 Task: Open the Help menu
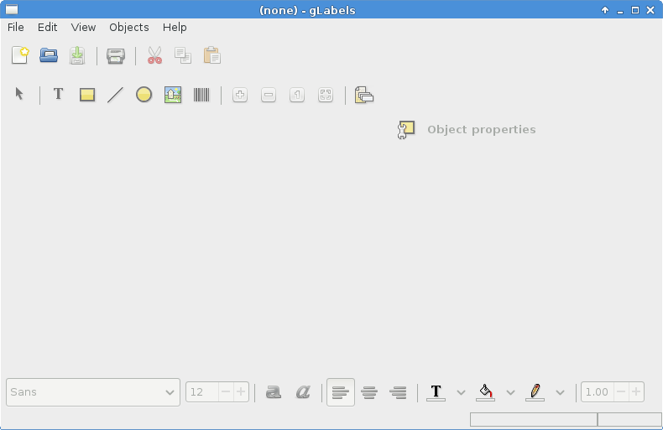click(x=175, y=28)
